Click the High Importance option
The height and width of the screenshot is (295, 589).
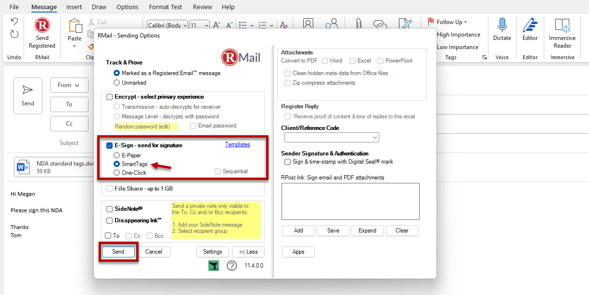point(458,35)
